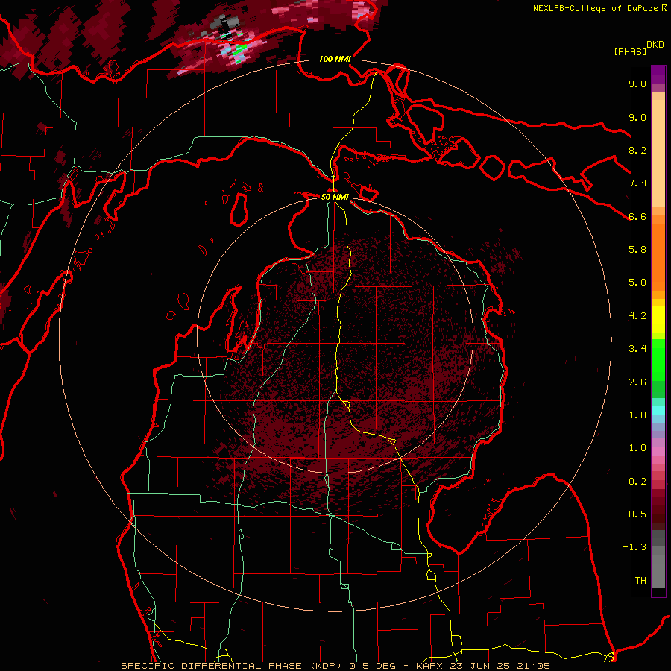The height and width of the screenshot is (671, 671).
Task: Click the 2.6 scale value
Action: [x=637, y=382]
